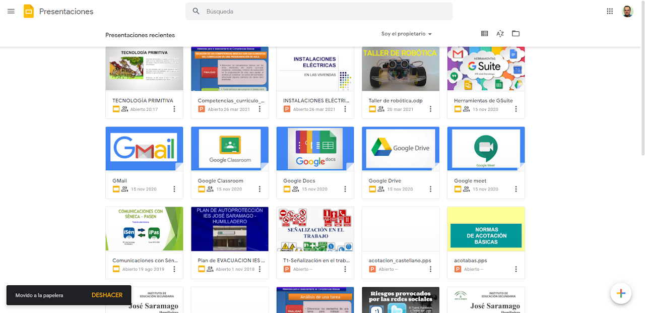Click the Presentaciones home logo
The image size is (645, 313).
point(29,11)
